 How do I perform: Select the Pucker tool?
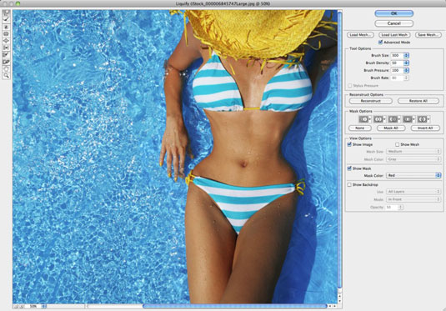(x=7, y=34)
